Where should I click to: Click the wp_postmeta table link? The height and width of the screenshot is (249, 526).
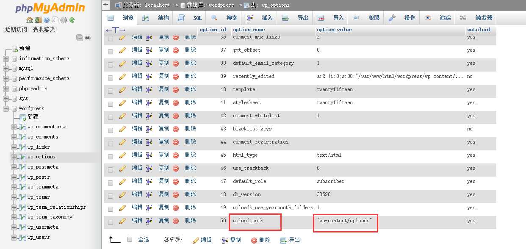pos(43,167)
